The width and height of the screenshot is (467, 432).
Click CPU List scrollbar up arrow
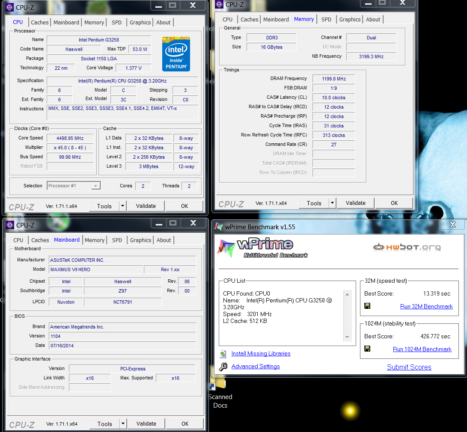(347, 294)
